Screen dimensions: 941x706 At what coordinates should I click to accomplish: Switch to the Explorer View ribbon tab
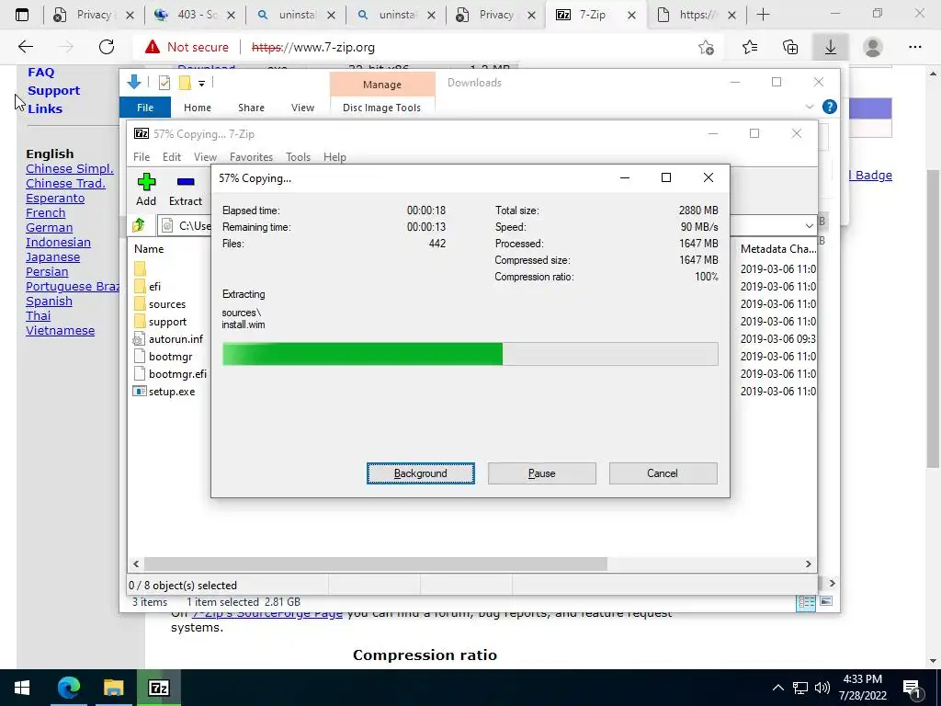click(x=302, y=108)
